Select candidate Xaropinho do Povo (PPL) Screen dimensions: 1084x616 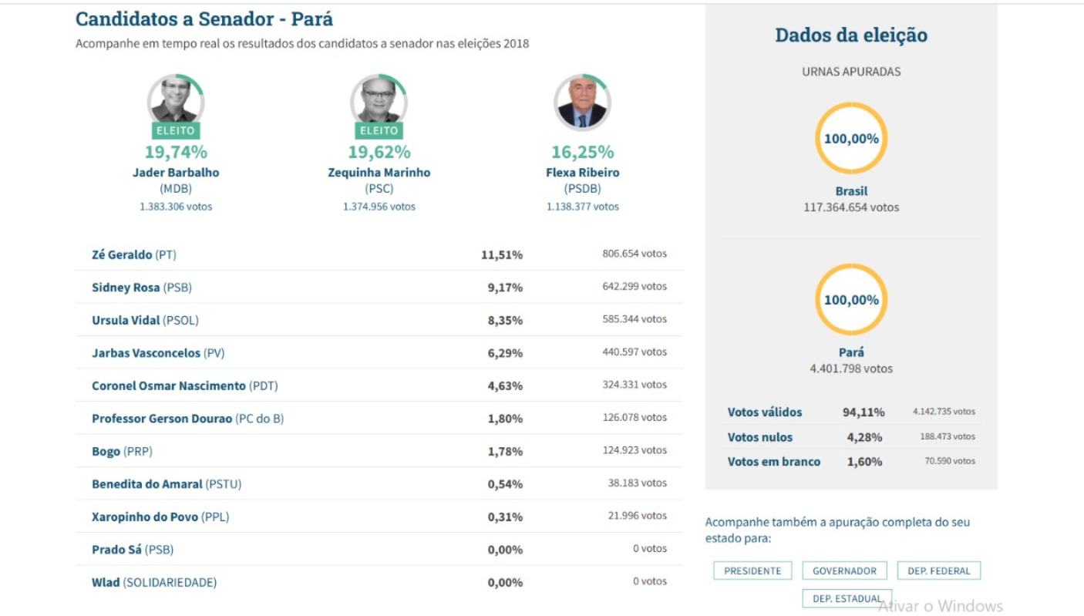tap(379, 516)
